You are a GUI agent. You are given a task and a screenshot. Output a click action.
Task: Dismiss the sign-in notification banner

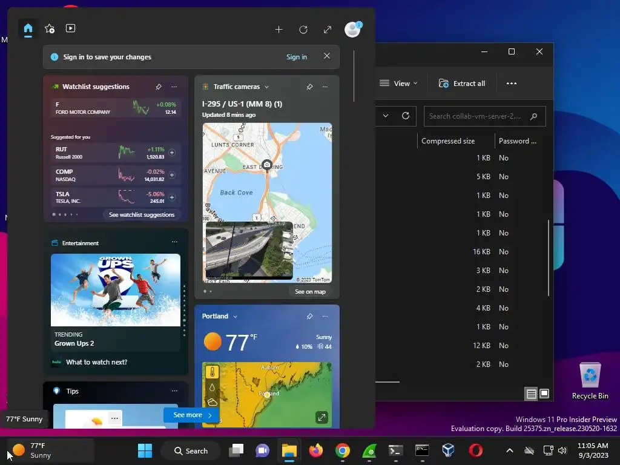(x=326, y=56)
